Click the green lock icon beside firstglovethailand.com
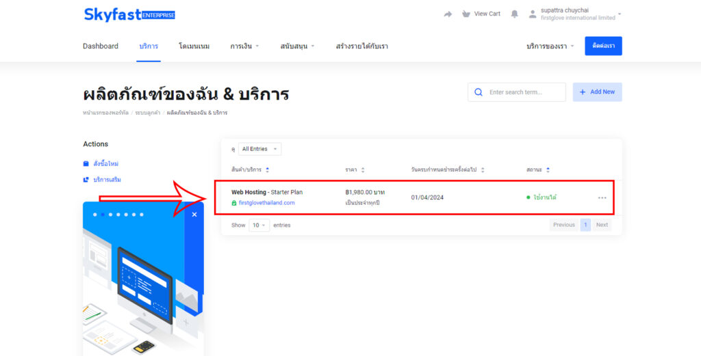701x356 pixels. 234,203
